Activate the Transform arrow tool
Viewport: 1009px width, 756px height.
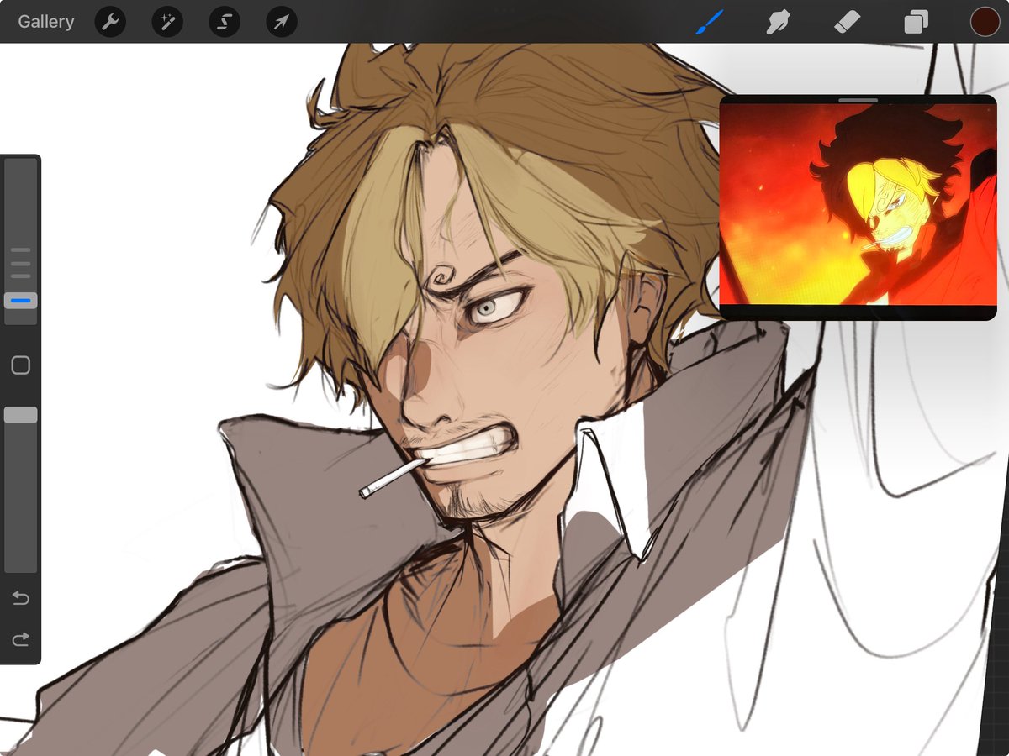tap(282, 22)
